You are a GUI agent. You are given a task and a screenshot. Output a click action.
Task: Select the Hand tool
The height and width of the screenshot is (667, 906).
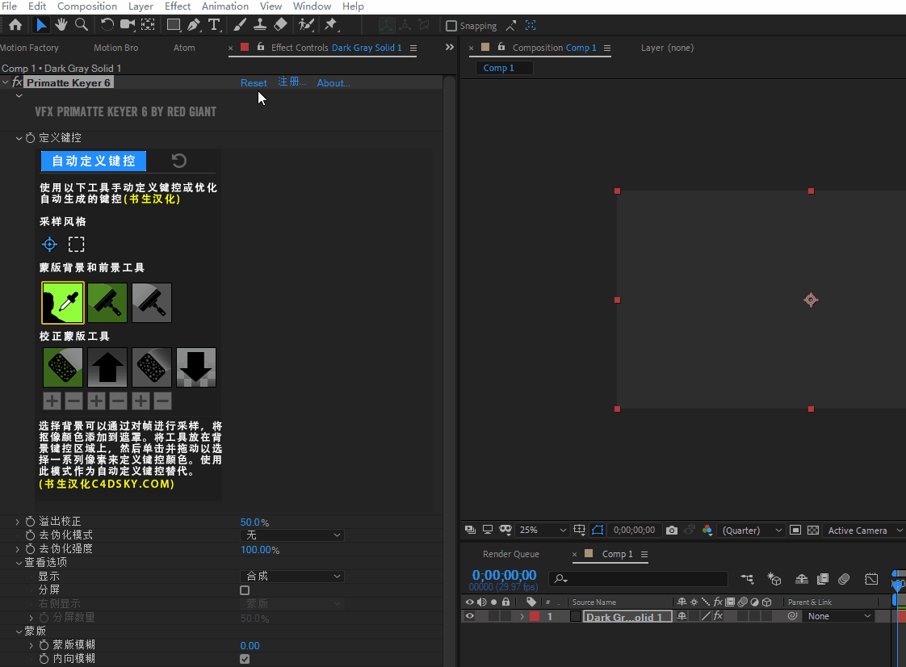click(61, 25)
